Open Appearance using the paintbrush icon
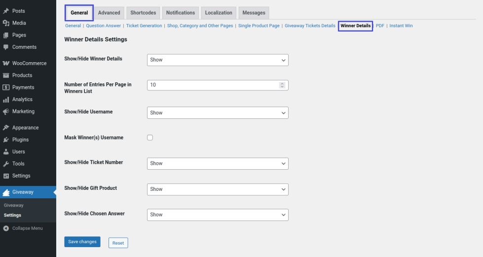Viewport: 483px width, 257px height. click(6, 128)
